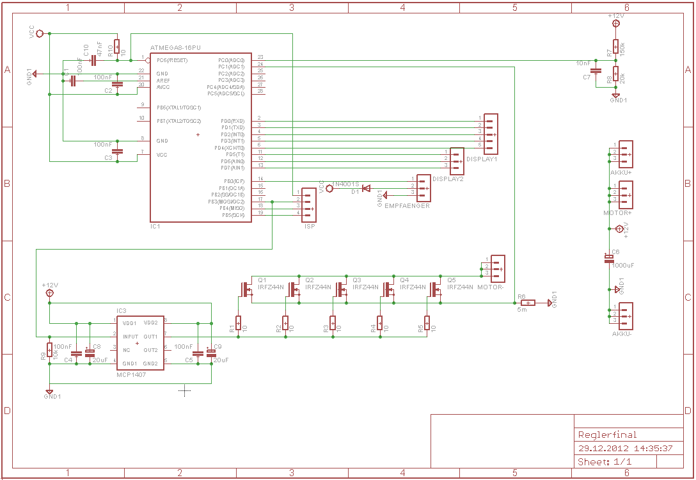Pick the C6 1000uF electrolytic capacitor
Viewport: 696px width, 480px height.
[609, 259]
